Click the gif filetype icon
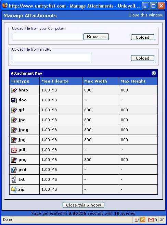Image resolution: width=167 pixels, height=225 pixels. [x=14, y=110]
